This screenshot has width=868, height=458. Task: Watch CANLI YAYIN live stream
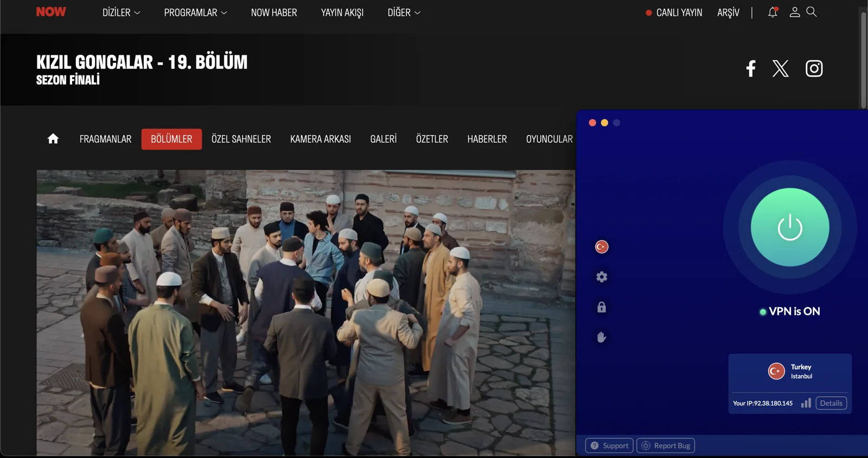point(674,12)
